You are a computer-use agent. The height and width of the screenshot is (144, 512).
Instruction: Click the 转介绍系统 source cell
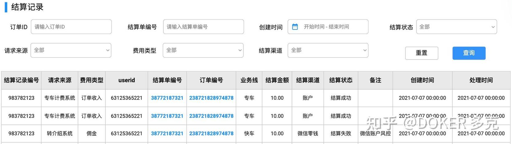coord(60,134)
